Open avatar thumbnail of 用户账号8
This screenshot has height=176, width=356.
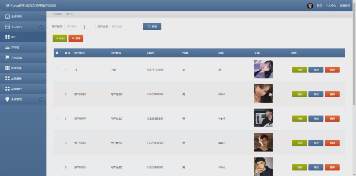coord(263,94)
